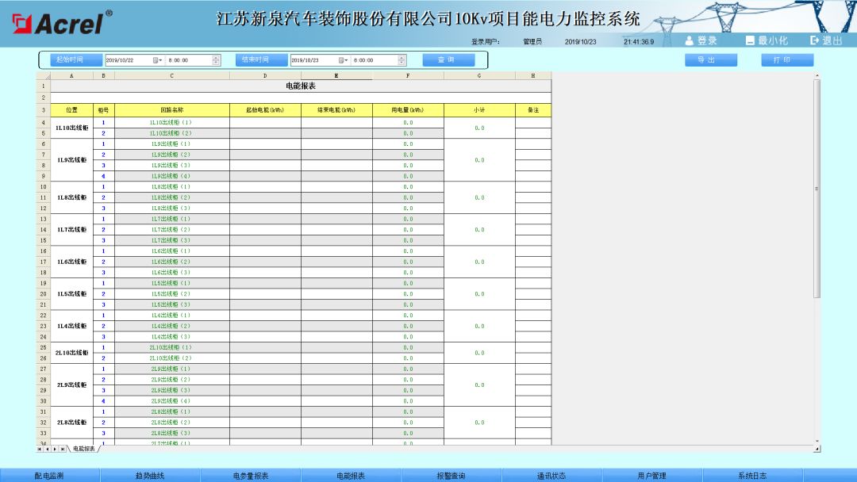Go to last sheet with tab navigation arrow

tap(63, 449)
